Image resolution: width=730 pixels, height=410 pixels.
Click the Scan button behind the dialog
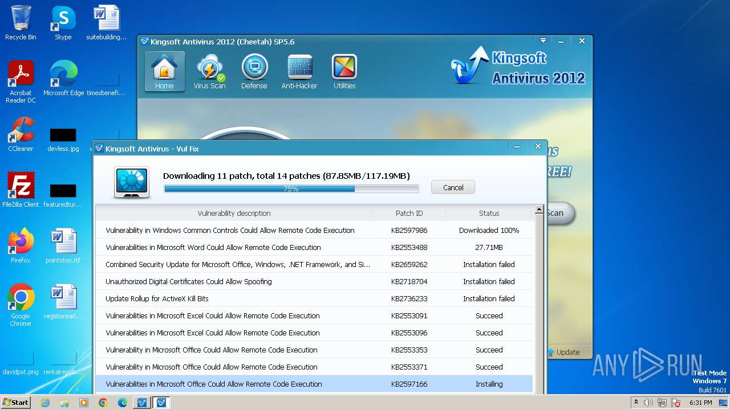[561, 213]
